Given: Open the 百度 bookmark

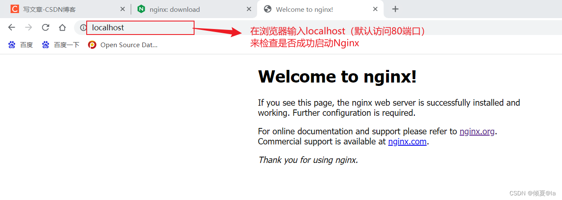Looking at the screenshot, I should coord(20,45).
